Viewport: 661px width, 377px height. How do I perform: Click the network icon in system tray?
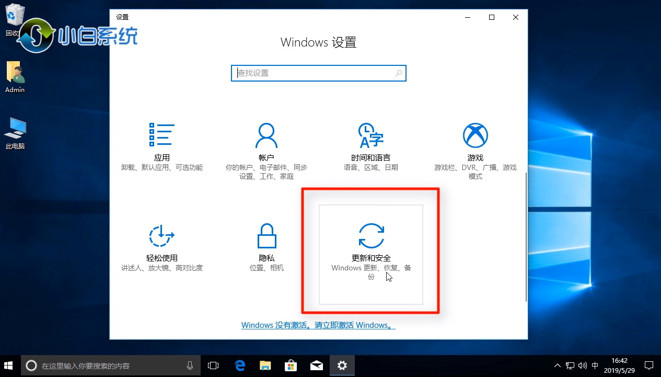coord(571,365)
